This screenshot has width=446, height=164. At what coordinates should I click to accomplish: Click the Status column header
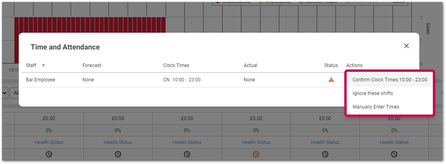[331, 65]
